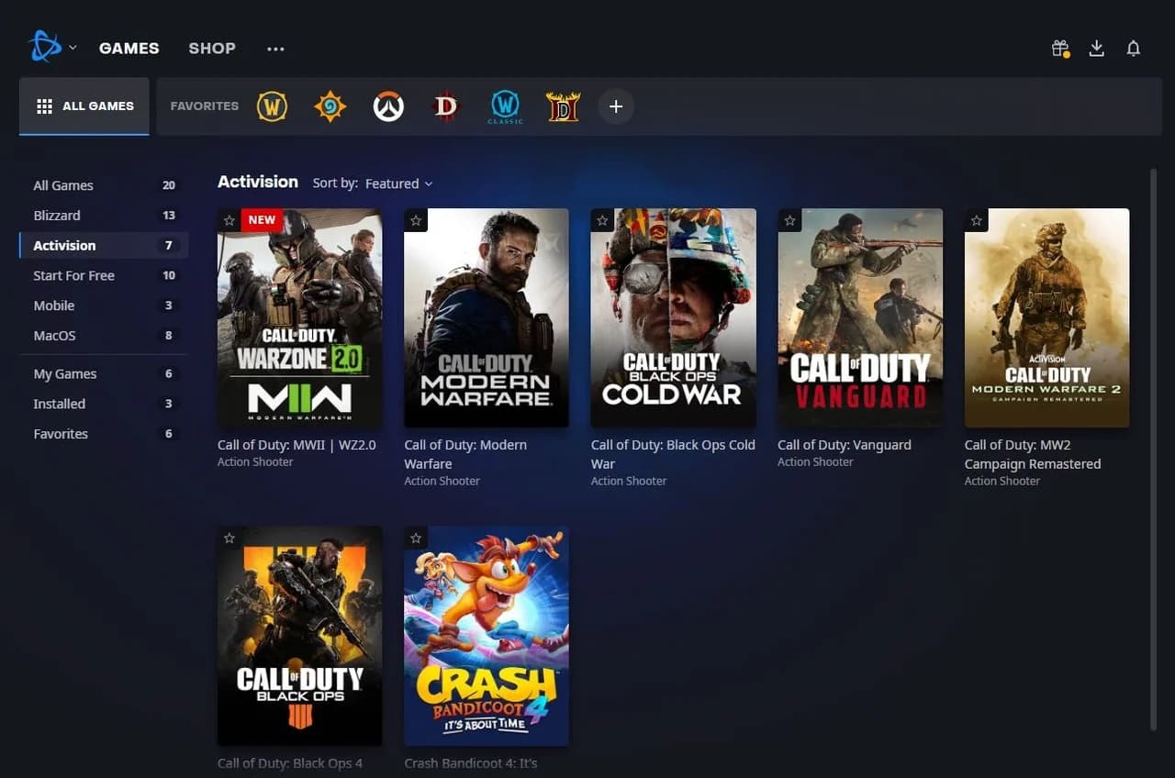This screenshot has height=778, width=1175.
Task: Click the ALL GAMES button
Action: 84,106
